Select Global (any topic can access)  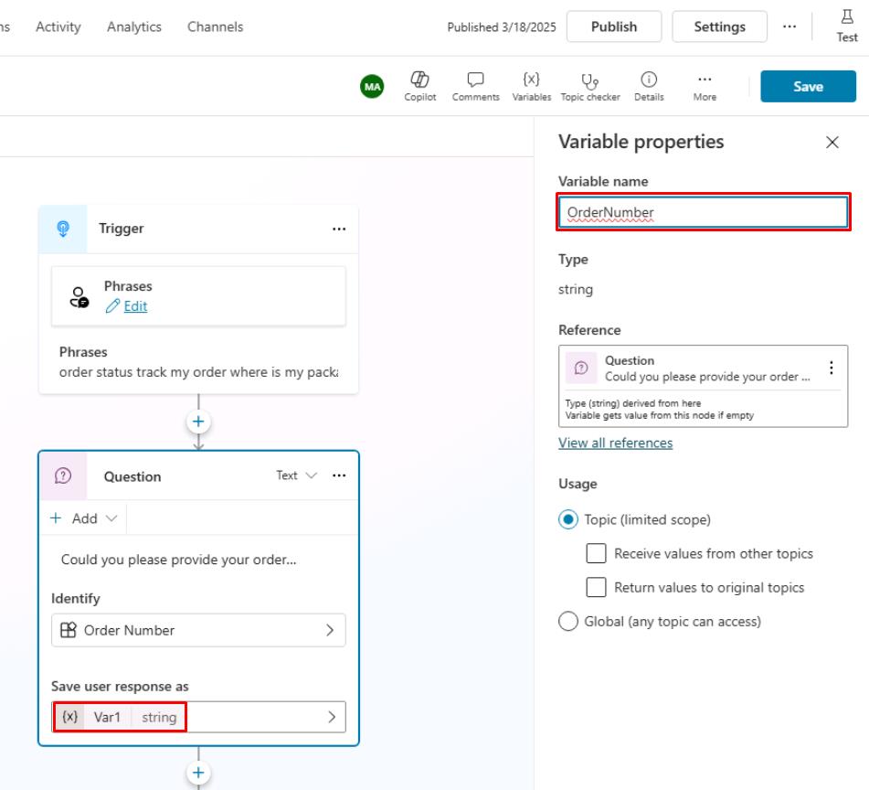[x=567, y=622]
